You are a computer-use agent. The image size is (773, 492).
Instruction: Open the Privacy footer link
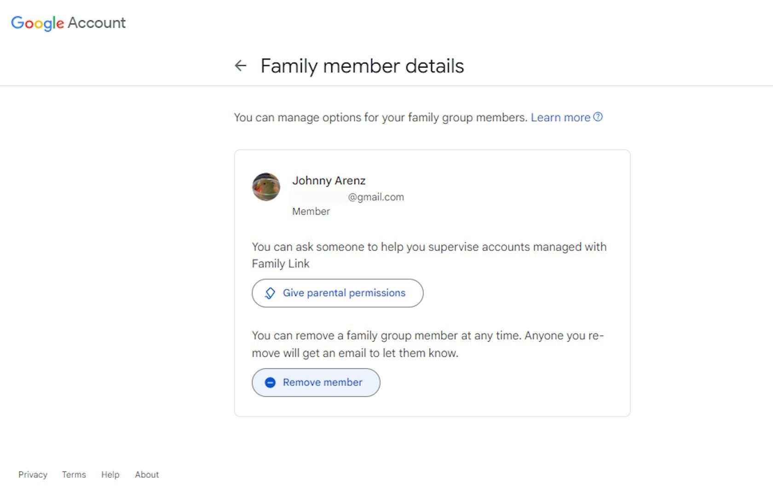coord(33,475)
